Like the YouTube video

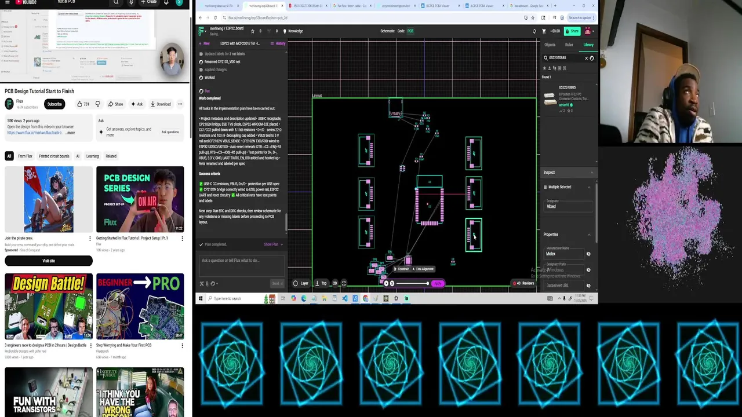[x=83, y=104]
